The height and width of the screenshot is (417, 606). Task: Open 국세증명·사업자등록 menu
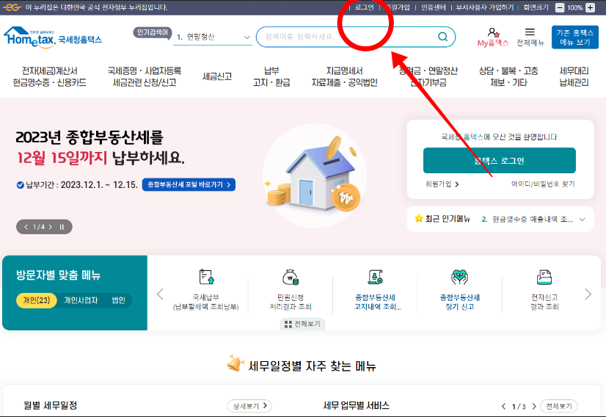144,76
